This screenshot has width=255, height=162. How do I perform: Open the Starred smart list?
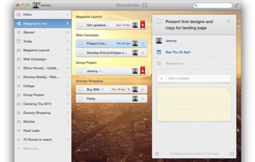[43, 32]
